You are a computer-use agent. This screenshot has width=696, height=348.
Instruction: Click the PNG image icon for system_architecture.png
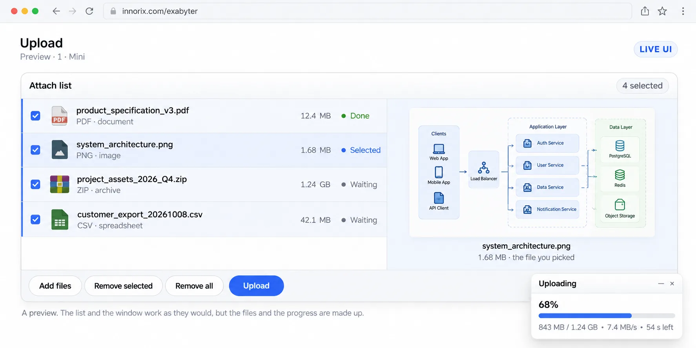point(60,149)
